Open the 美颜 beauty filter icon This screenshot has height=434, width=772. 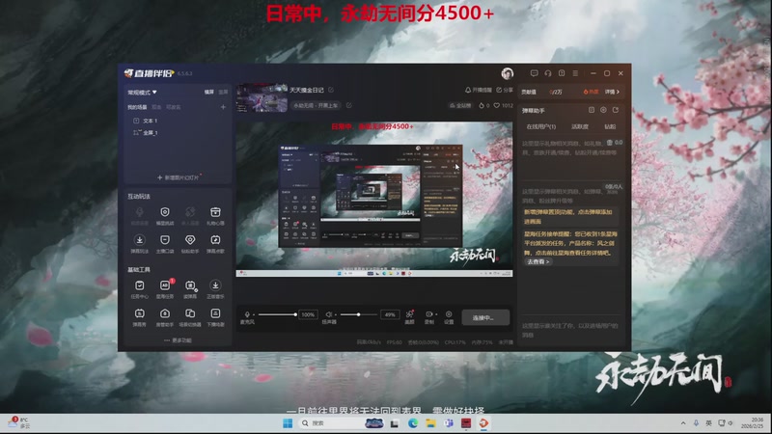tap(409, 314)
